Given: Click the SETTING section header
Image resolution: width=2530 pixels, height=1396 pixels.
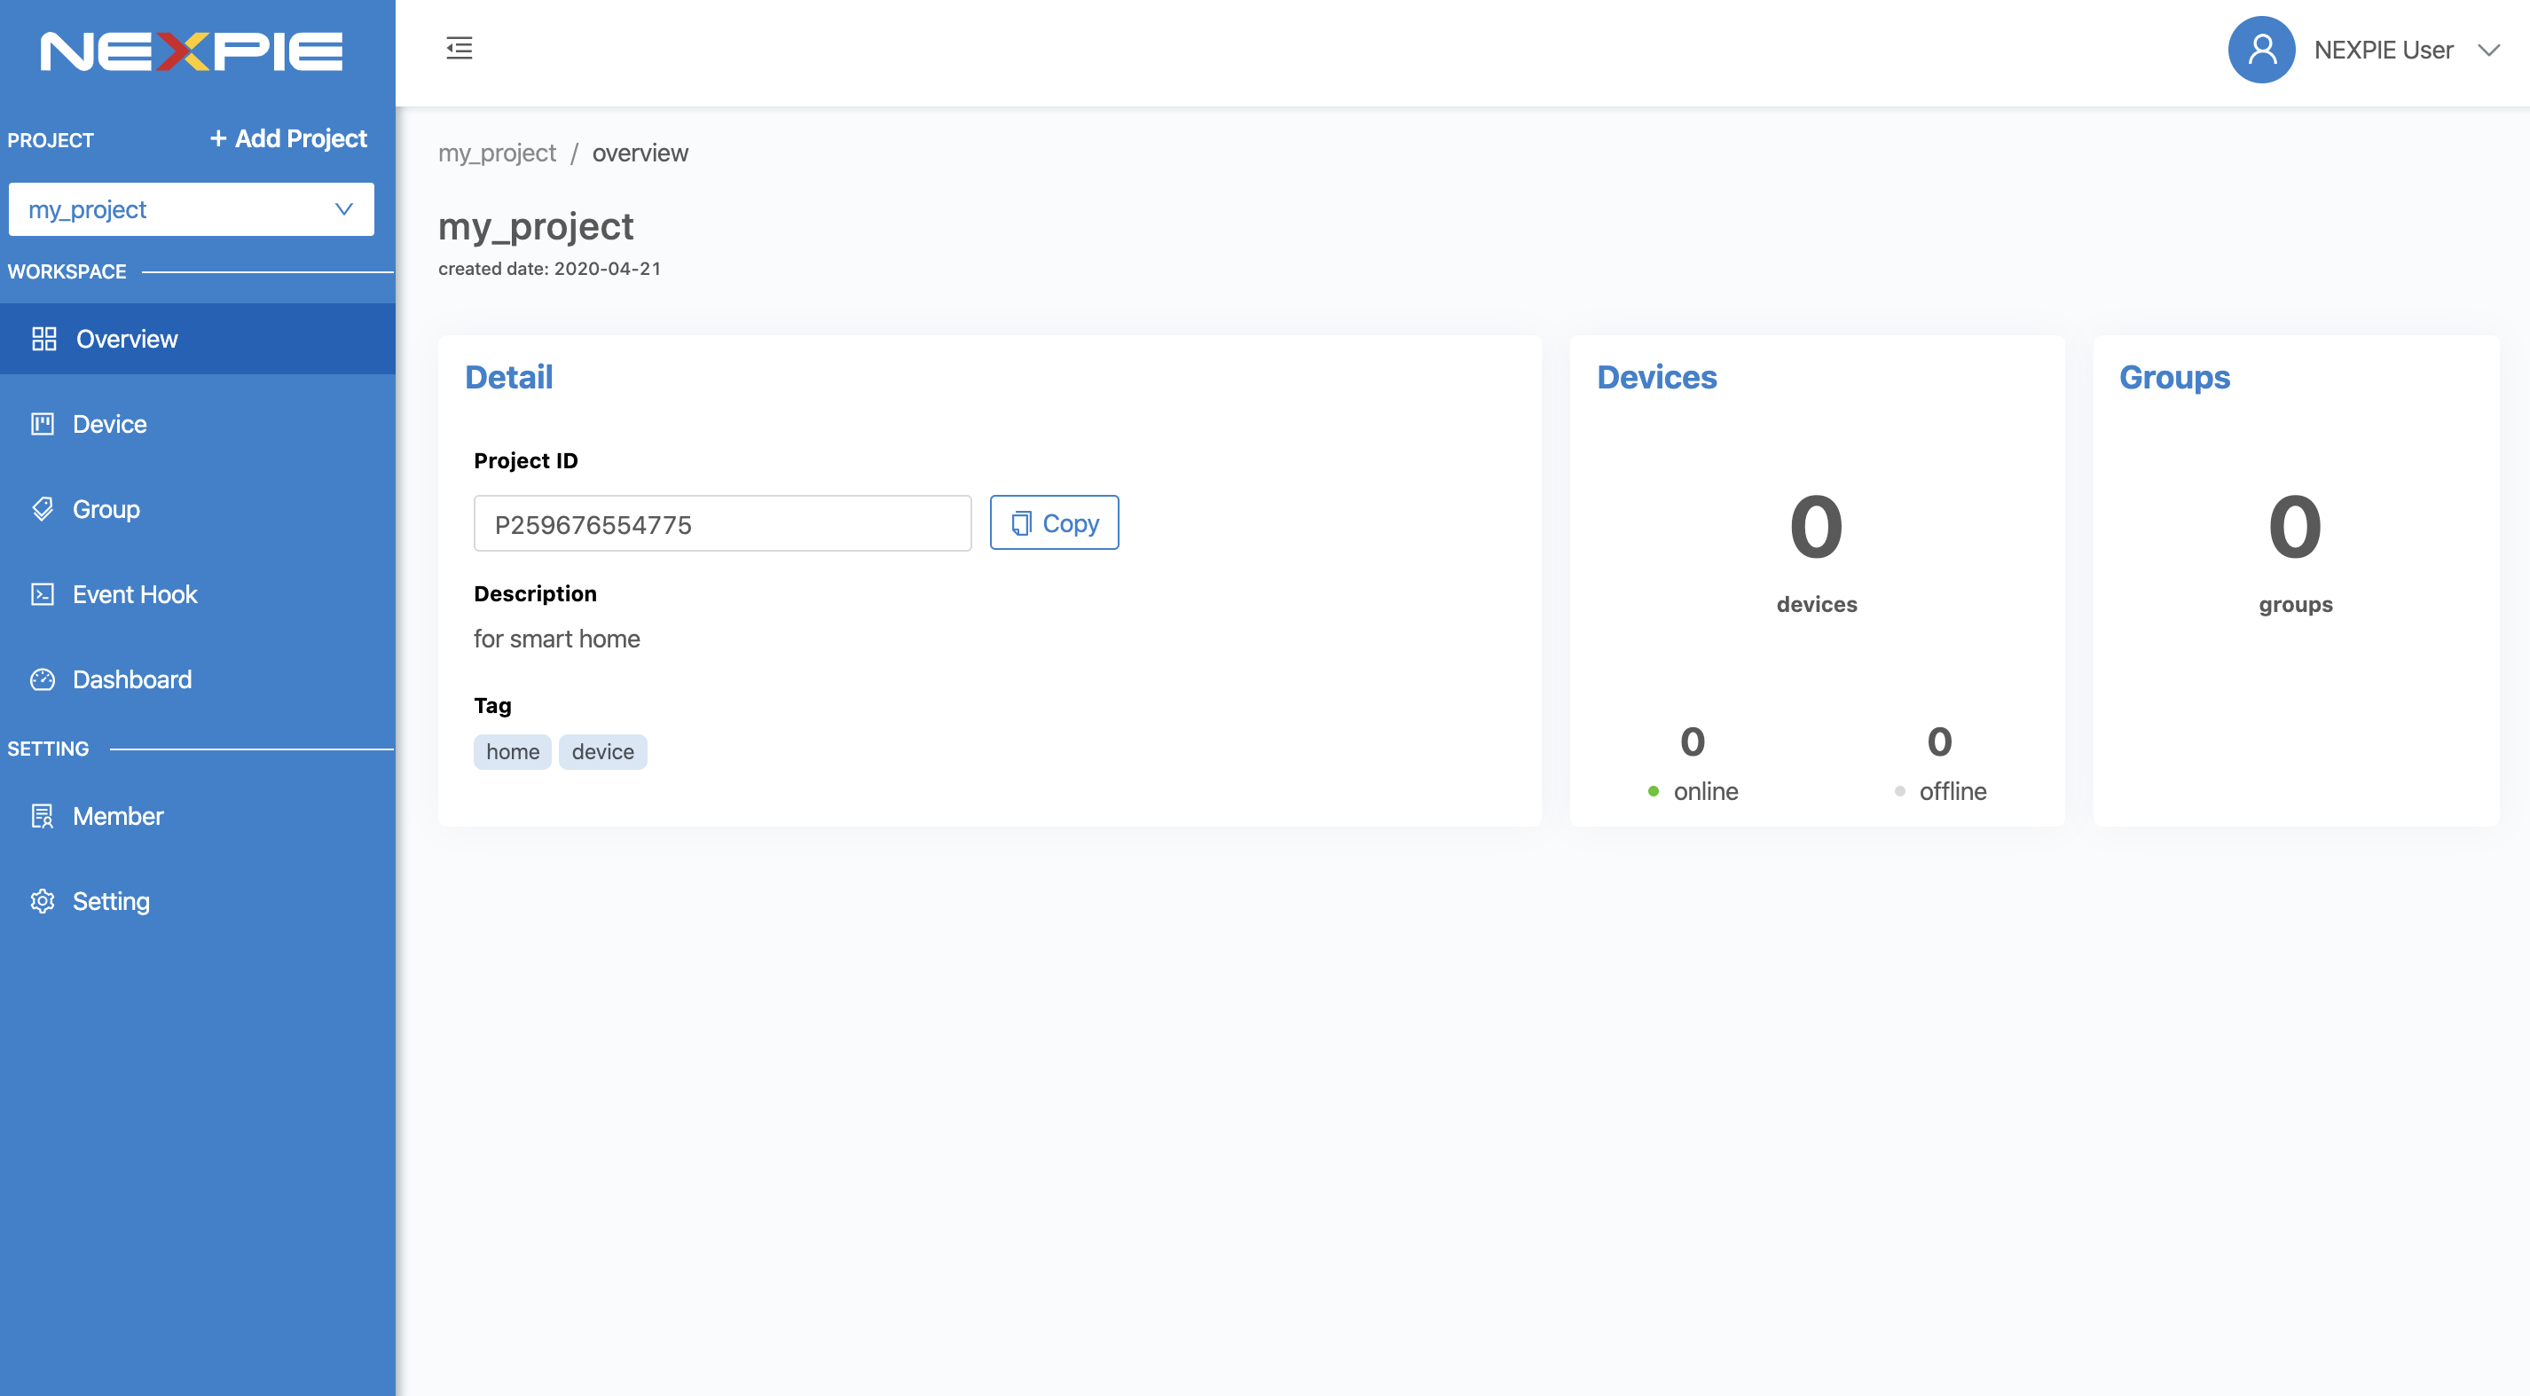Looking at the screenshot, I should pyautogui.click(x=48, y=749).
